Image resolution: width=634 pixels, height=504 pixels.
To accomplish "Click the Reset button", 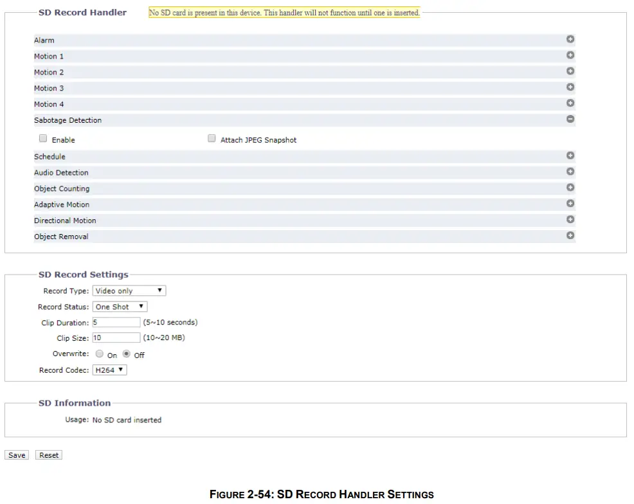I will tap(48, 455).
